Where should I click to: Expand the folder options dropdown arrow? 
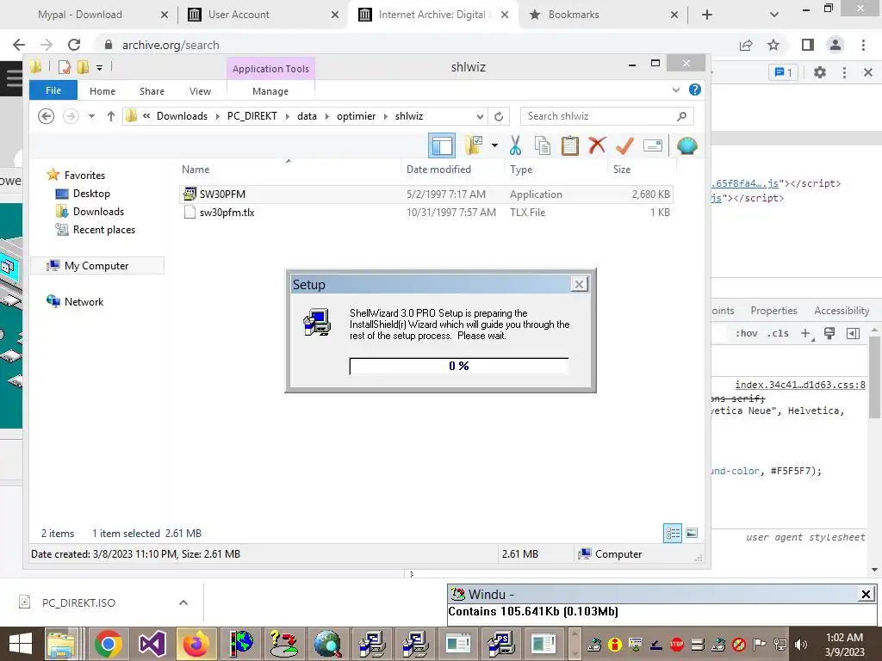(494, 145)
